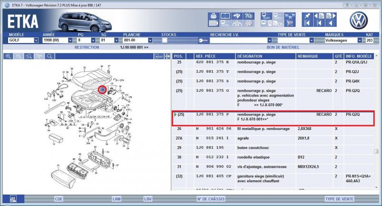Click the handshake icon in toolbar
The image size is (382, 206).
(x=236, y=16)
